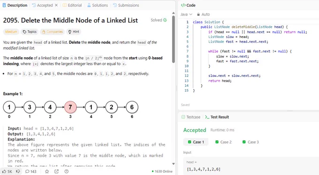The width and height of the screenshot is (319, 175).
Task: Click code line 3 with the null check
Action: coord(258,32)
